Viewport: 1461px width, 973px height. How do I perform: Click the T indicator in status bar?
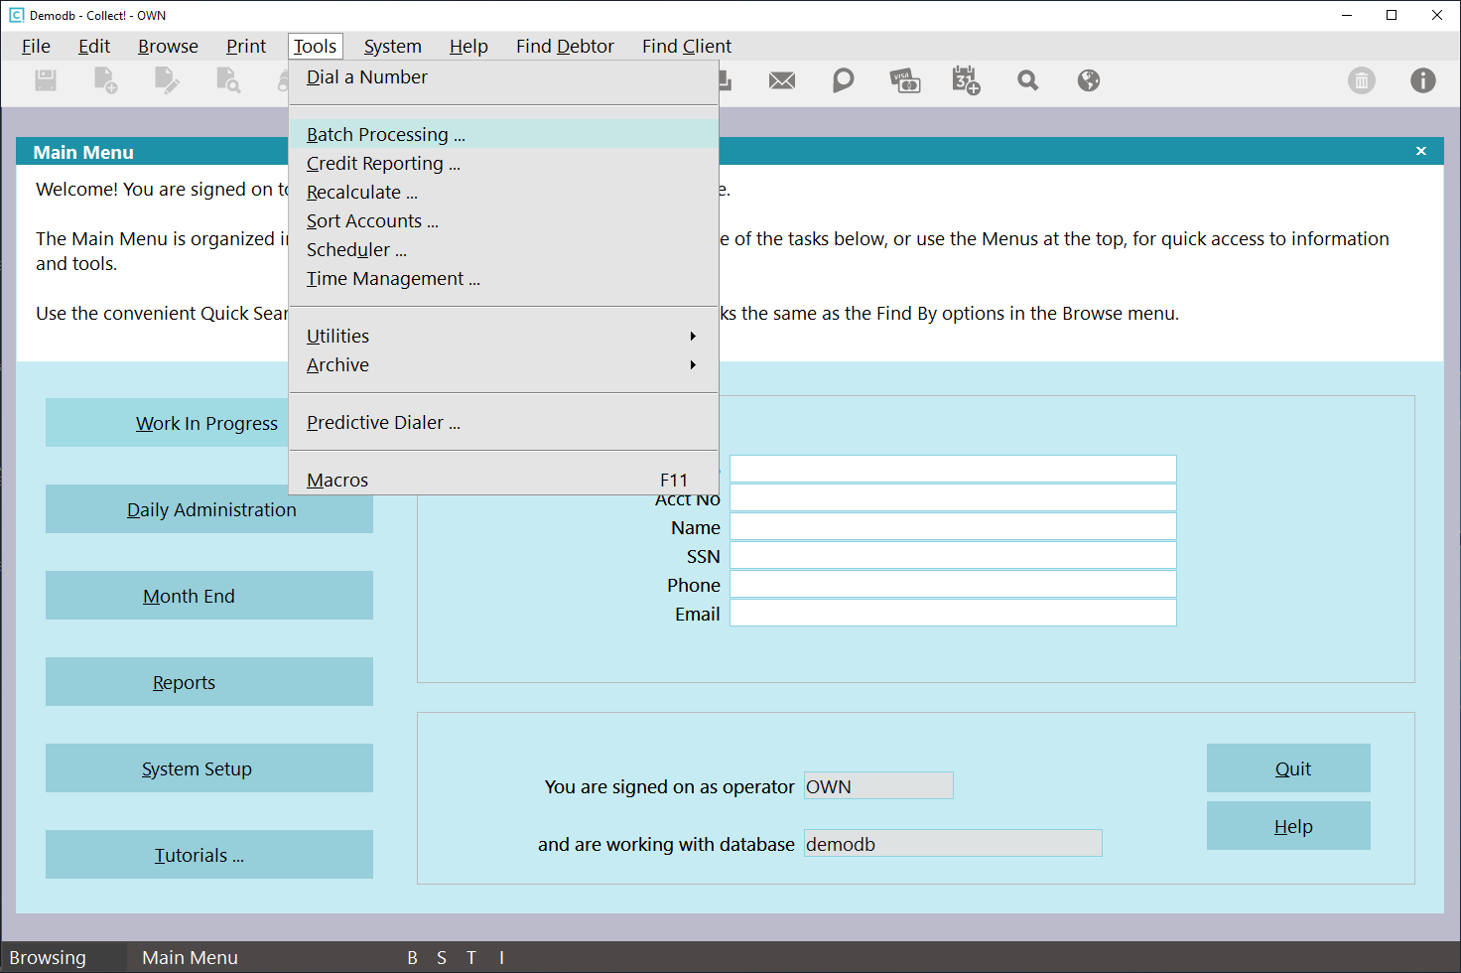pos(471,958)
